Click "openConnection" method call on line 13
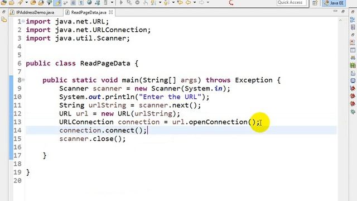Screen dimensions: 357x201 click(218, 122)
